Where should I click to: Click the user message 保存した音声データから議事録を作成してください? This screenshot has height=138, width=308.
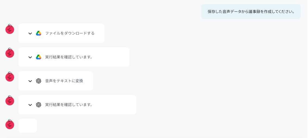251,12
